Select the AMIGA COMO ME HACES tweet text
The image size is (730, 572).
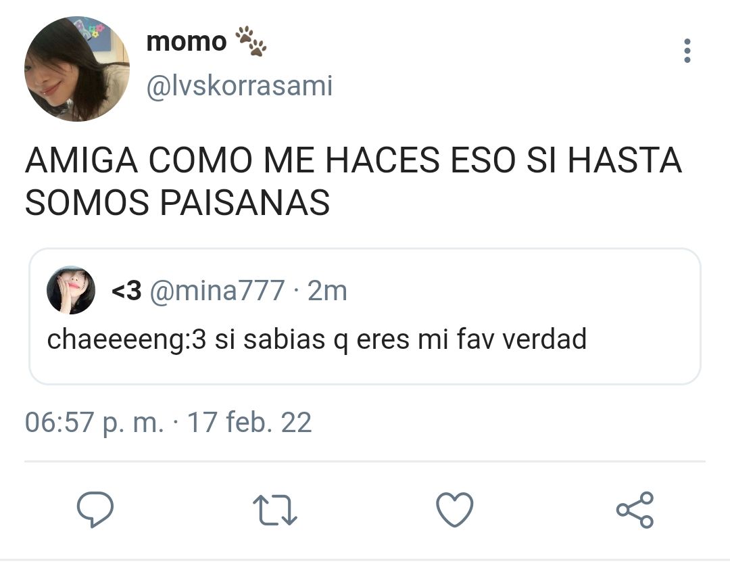(354, 182)
